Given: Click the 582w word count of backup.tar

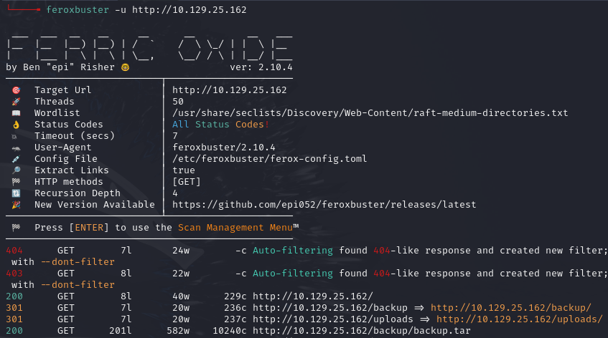Looking at the screenshot, I should (x=178, y=331).
